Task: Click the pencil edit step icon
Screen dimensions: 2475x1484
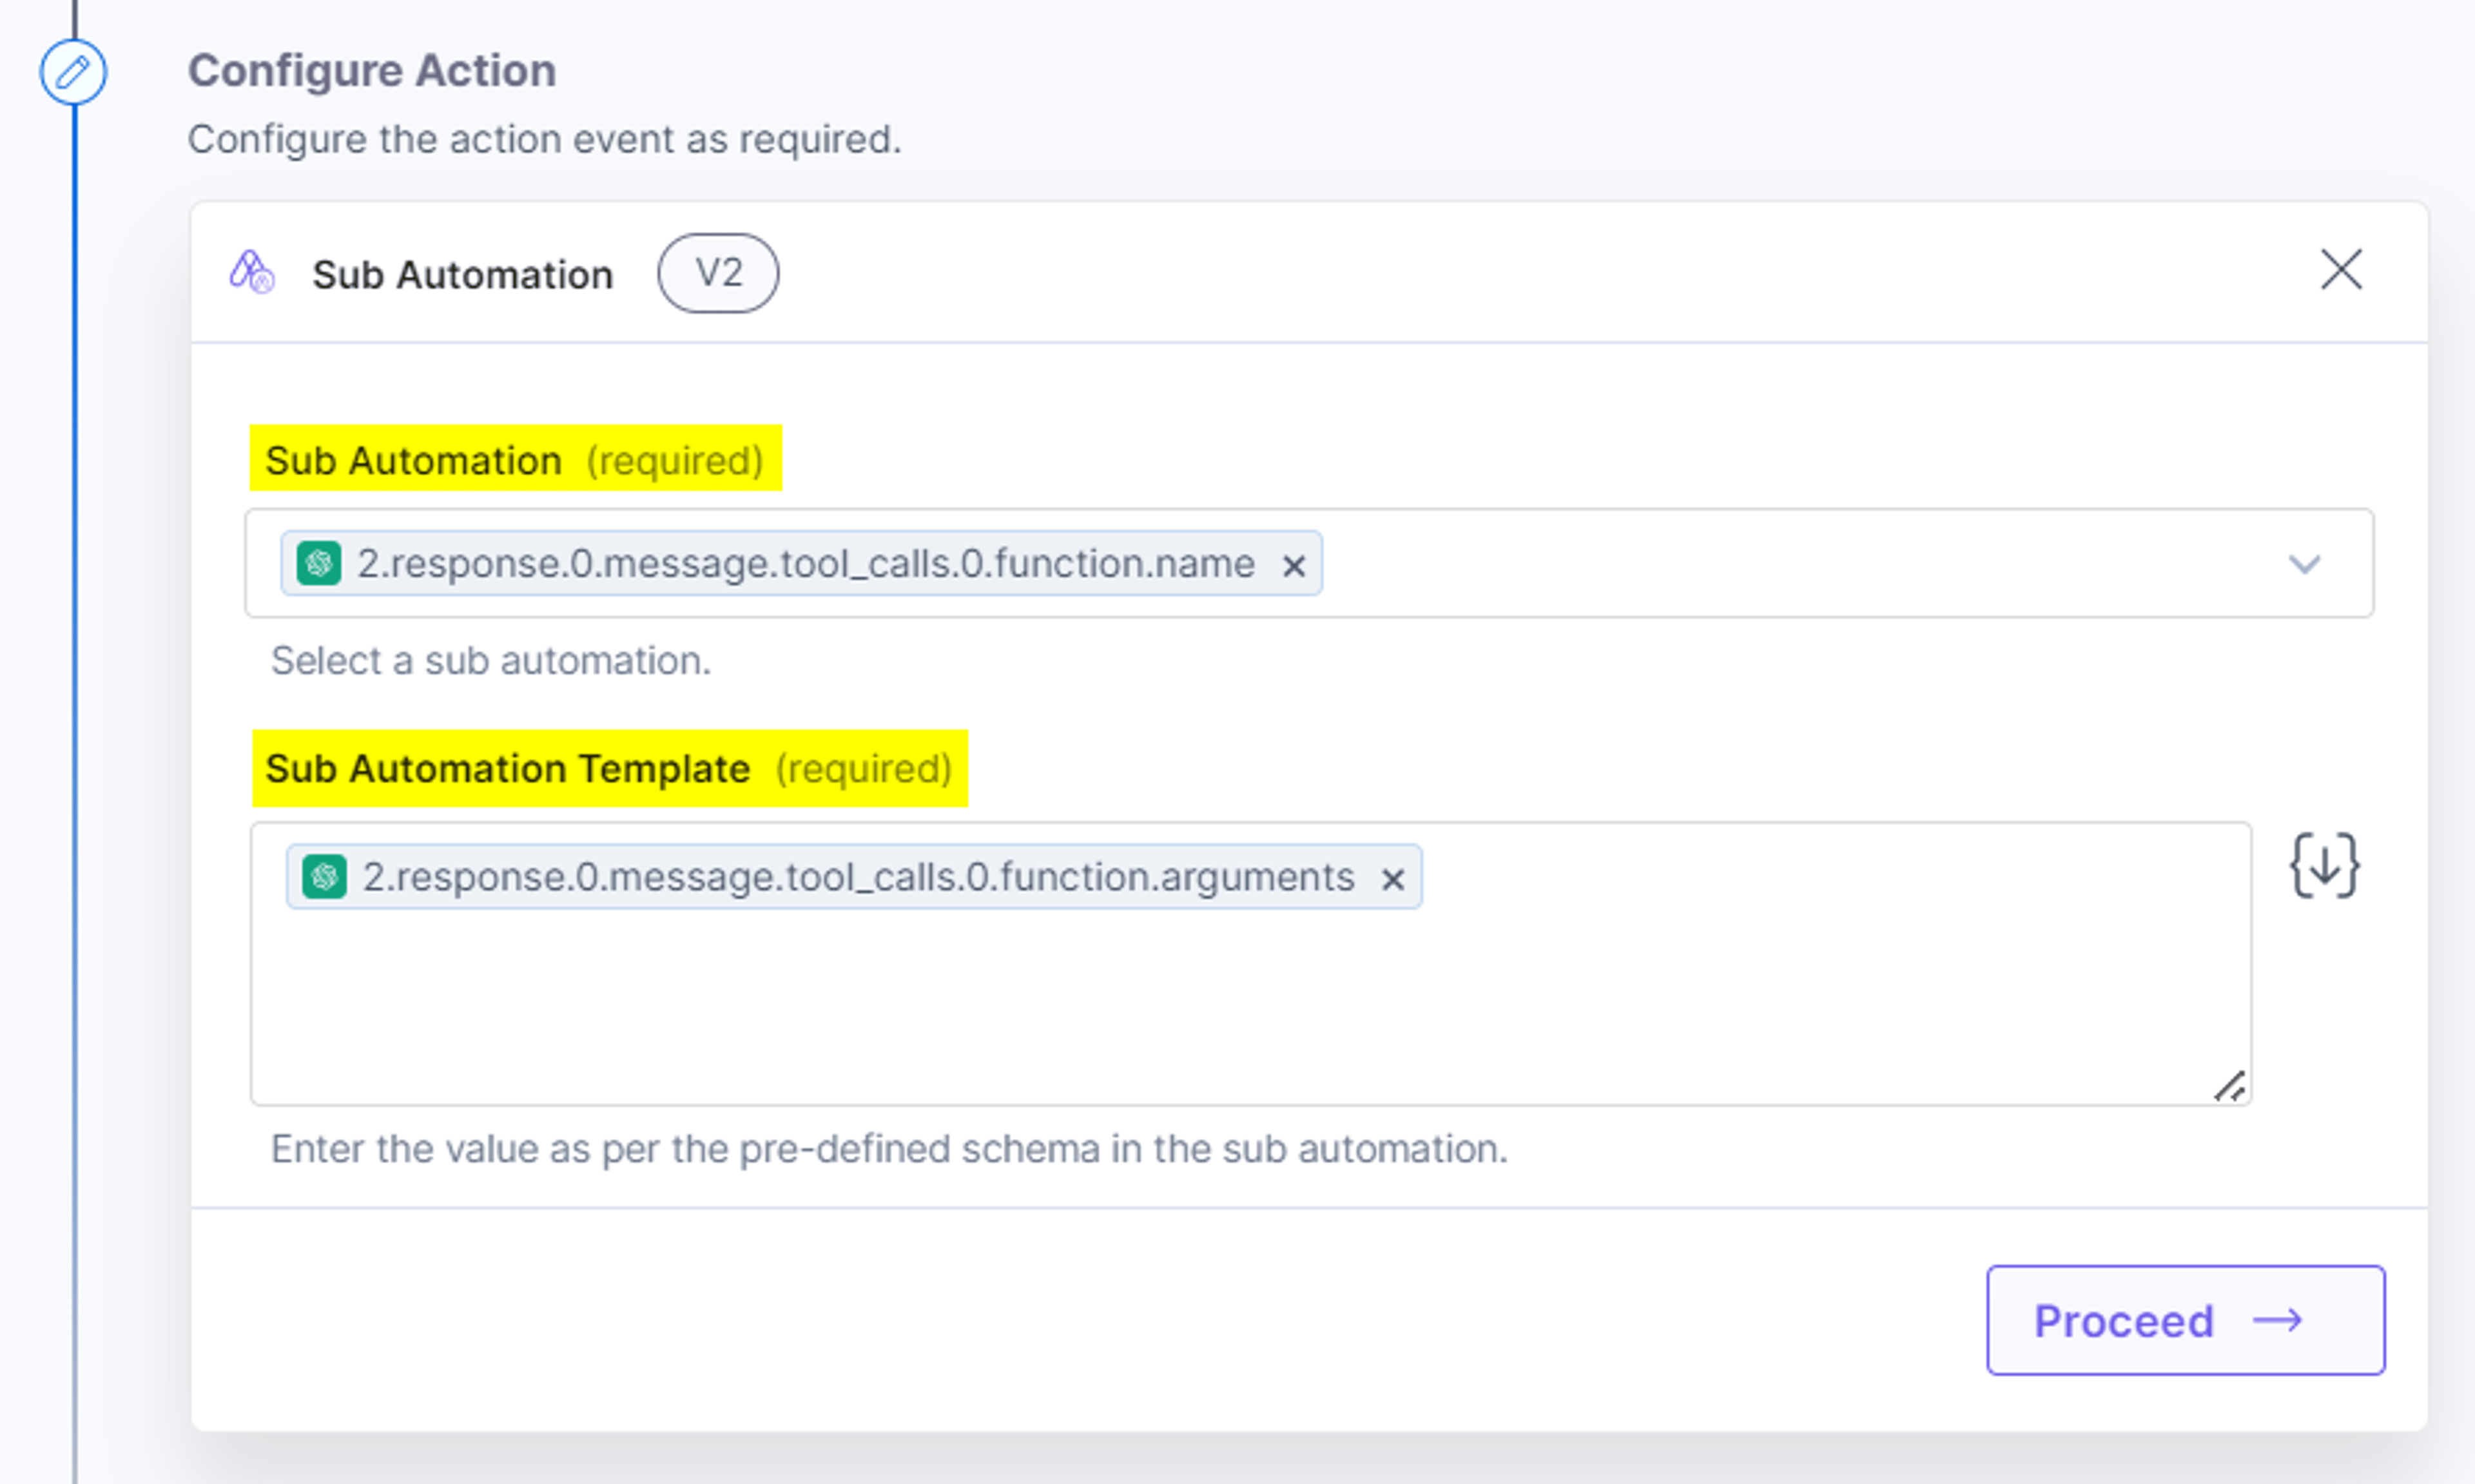Action: (x=73, y=72)
